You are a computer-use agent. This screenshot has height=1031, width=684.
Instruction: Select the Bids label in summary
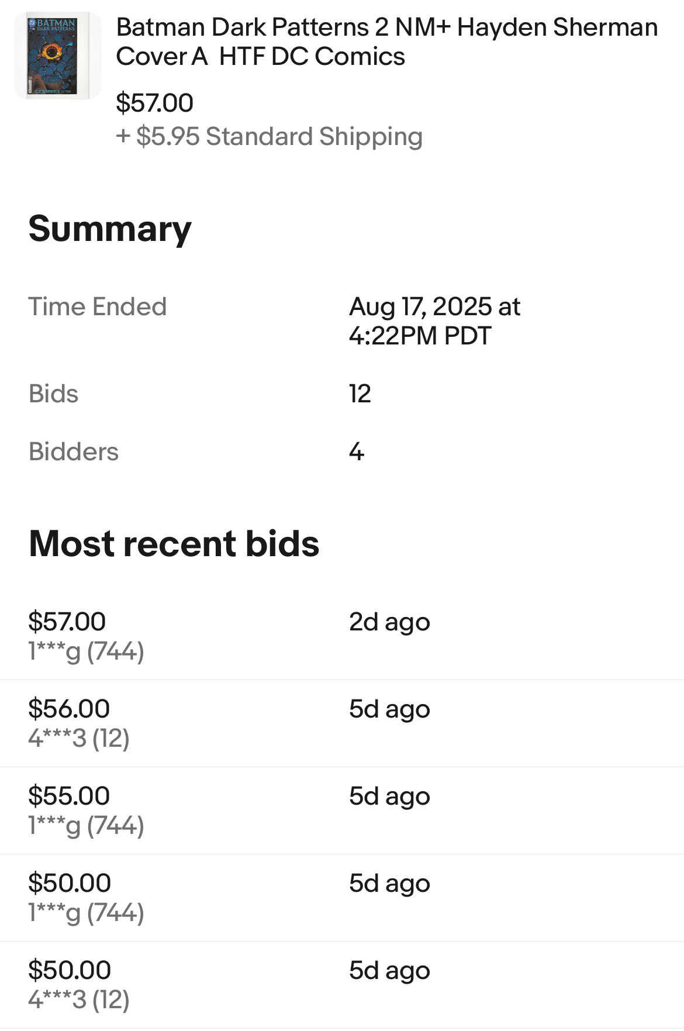coord(53,394)
